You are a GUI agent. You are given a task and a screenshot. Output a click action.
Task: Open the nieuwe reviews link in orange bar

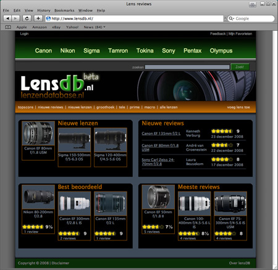[x=51, y=108]
